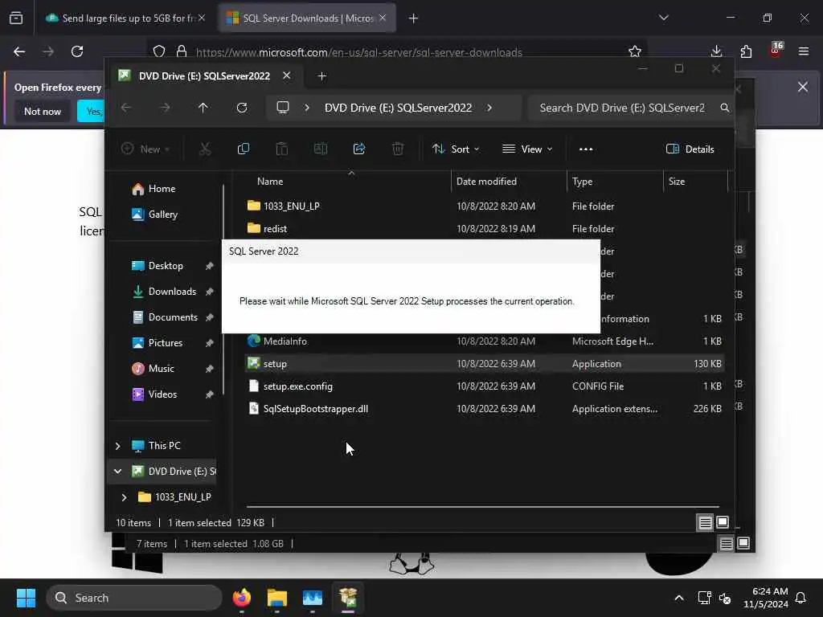Open Home in navigation pane
The height and width of the screenshot is (617, 823).
tap(162, 188)
